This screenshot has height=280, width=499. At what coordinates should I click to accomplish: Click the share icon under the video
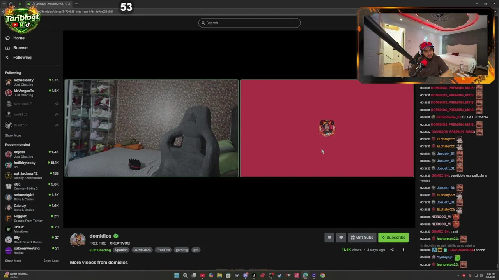point(392,250)
